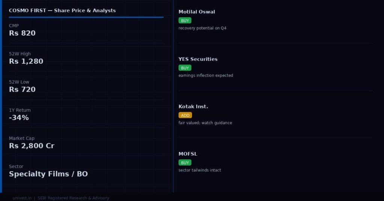Click the 'recovery potential on Q4' note
The image size is (384, 201).
[202, 28]
